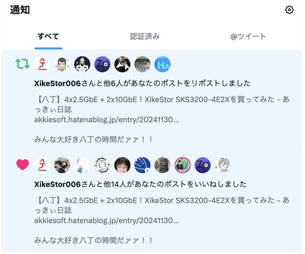Viewport: 305px width, 254px height.
Task: Switch to the すべて tab
Action: coord(48,37)
